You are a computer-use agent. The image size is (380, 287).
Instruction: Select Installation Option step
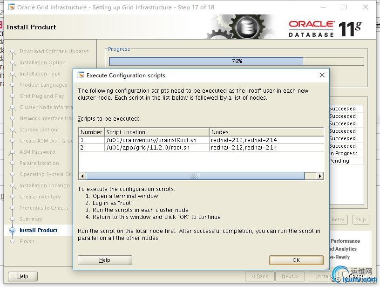tap(42, 62)
